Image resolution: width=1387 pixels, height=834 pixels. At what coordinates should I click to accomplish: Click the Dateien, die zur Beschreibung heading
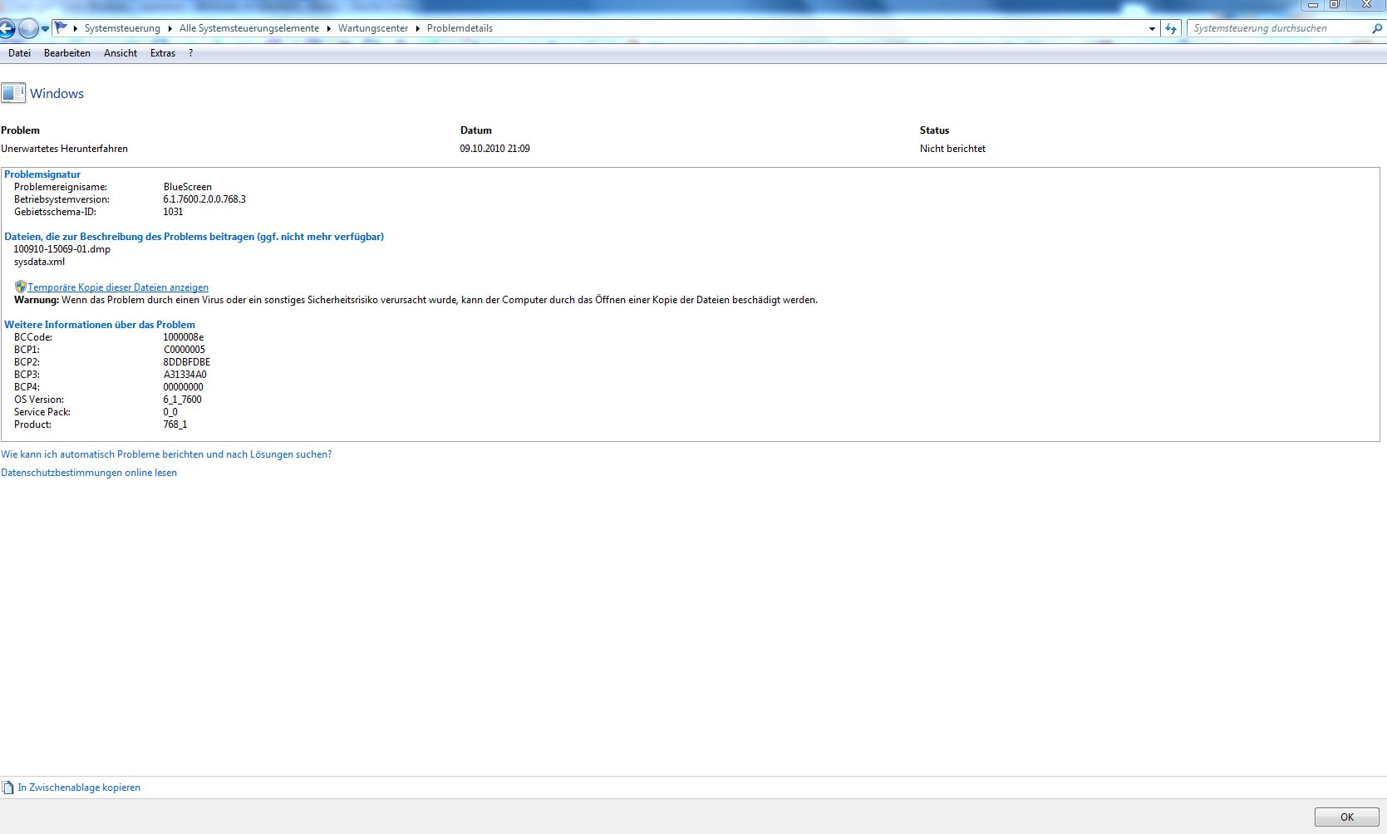pyautogui.click(x=194, y=237)
